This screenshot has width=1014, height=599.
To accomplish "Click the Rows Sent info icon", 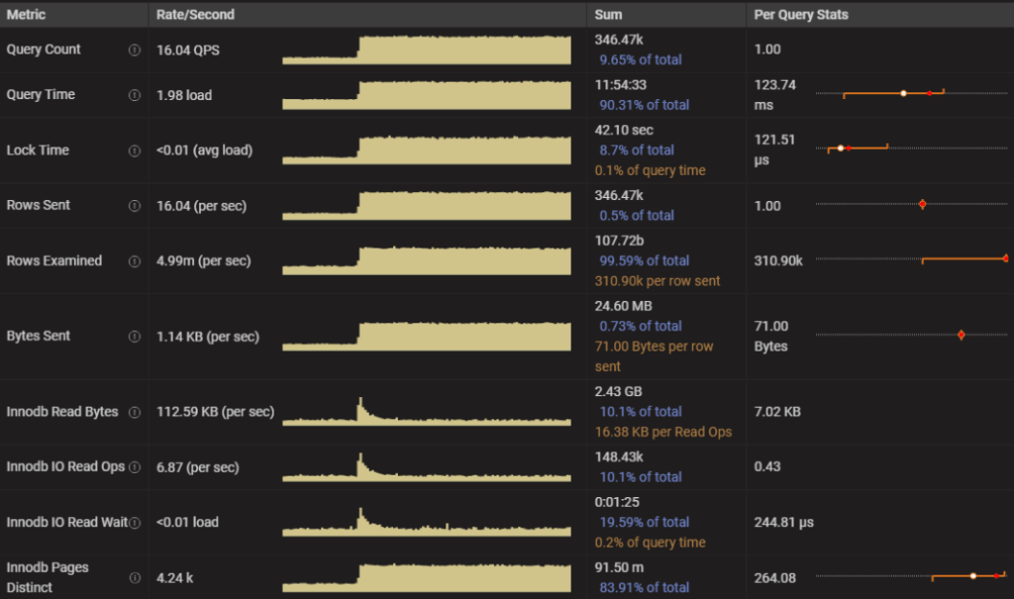I will click(x=135, y=205).
